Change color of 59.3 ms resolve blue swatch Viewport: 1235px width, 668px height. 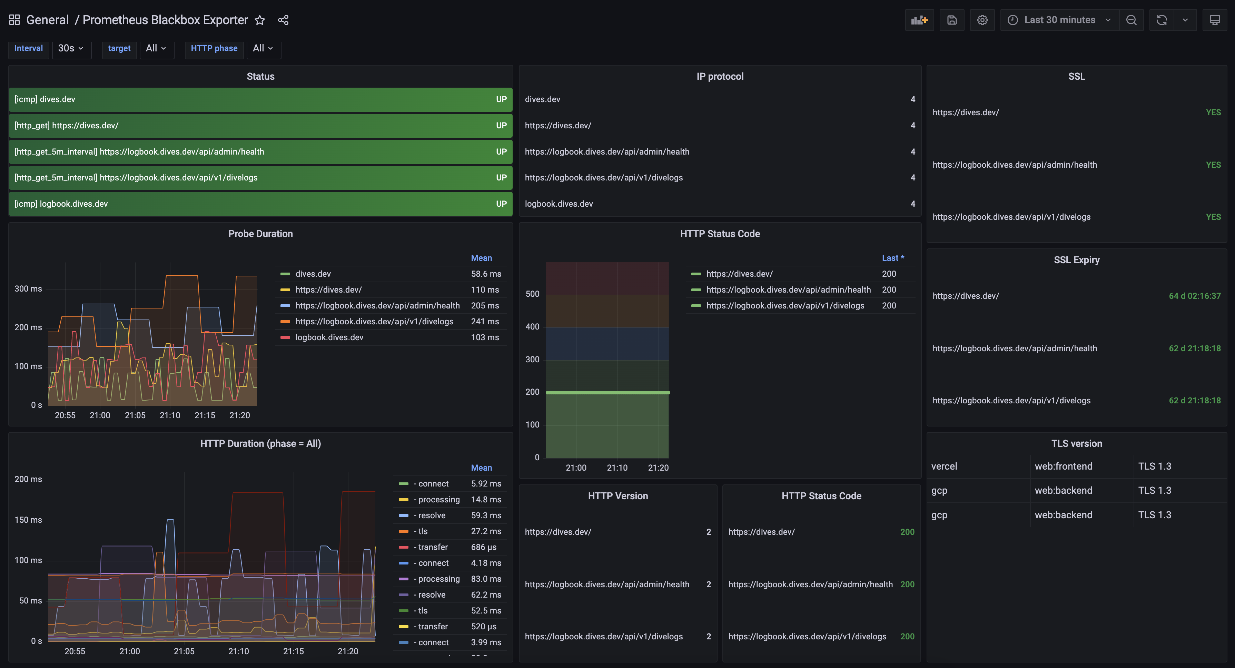coord(403,515)
